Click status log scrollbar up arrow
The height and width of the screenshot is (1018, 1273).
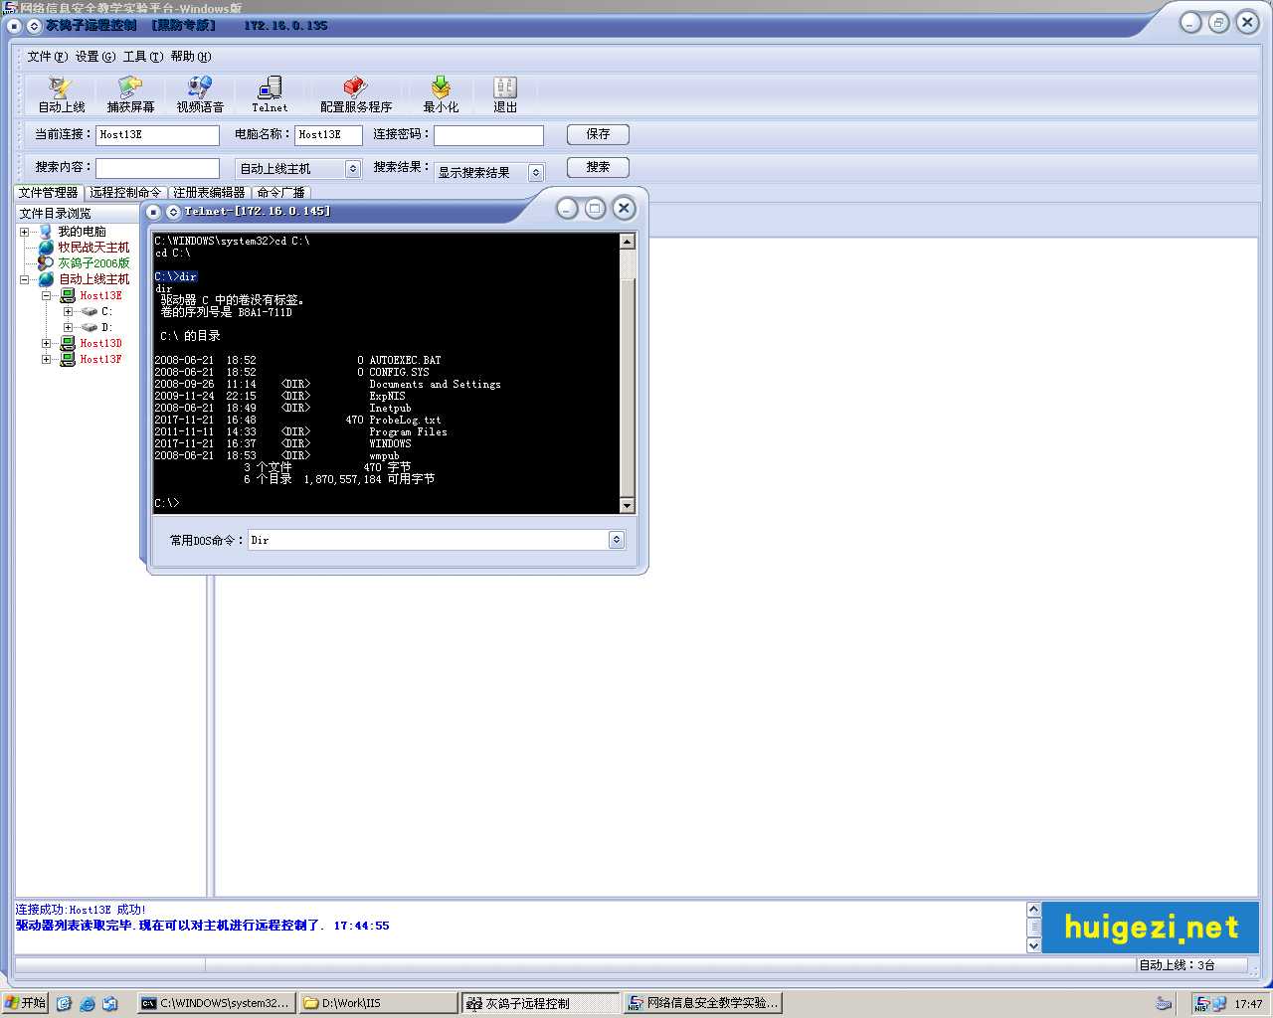[x=1033, y=909]
